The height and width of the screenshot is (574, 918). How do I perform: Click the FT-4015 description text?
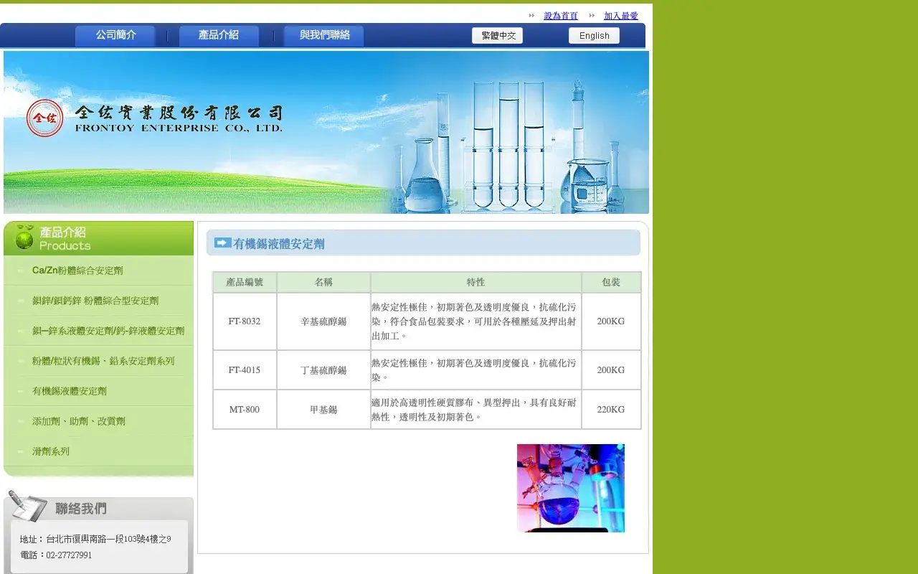click(474, 370)
